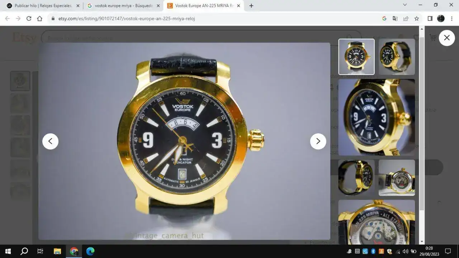Show the next watch photo
Viewport: 459px width, 258px height.
[318, 141]
